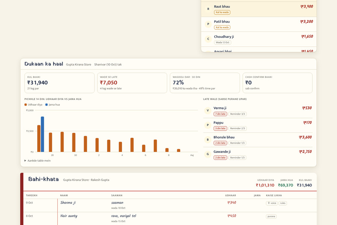Click the Jama Hua ₹69,370 total

286,185
